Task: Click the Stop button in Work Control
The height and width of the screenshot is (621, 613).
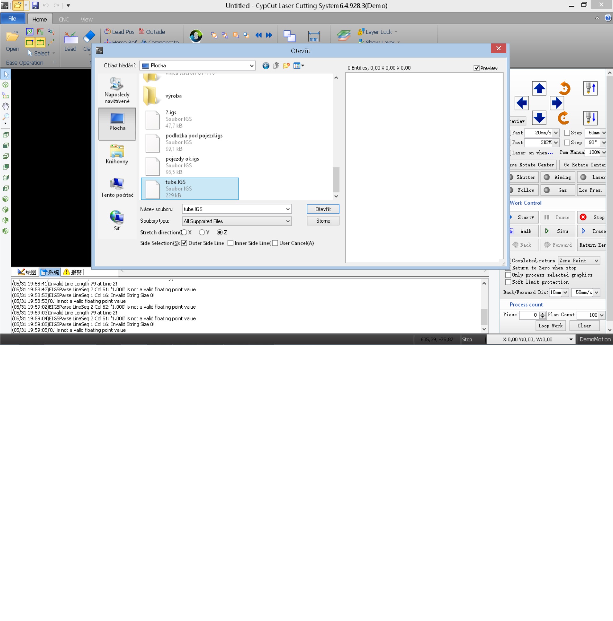Action: (592, 218)
